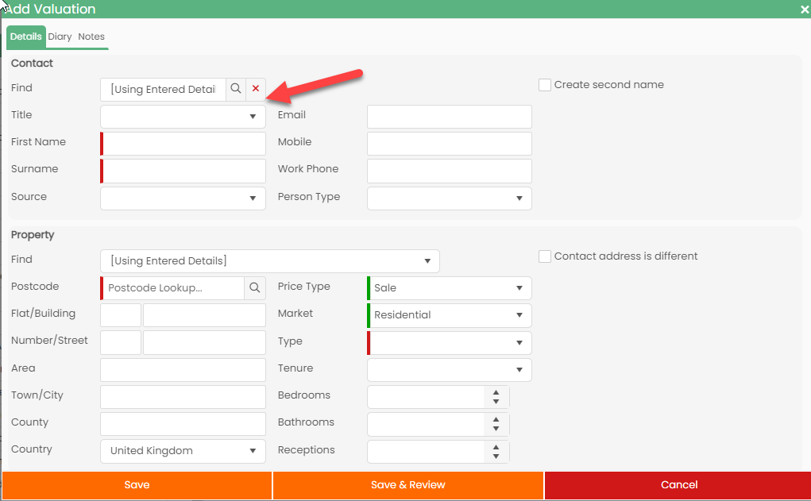The height and width of the screenshot is (501, 811).
Task: Expand the Country dropdown showing United Kingdom
Action: [183, 450]
